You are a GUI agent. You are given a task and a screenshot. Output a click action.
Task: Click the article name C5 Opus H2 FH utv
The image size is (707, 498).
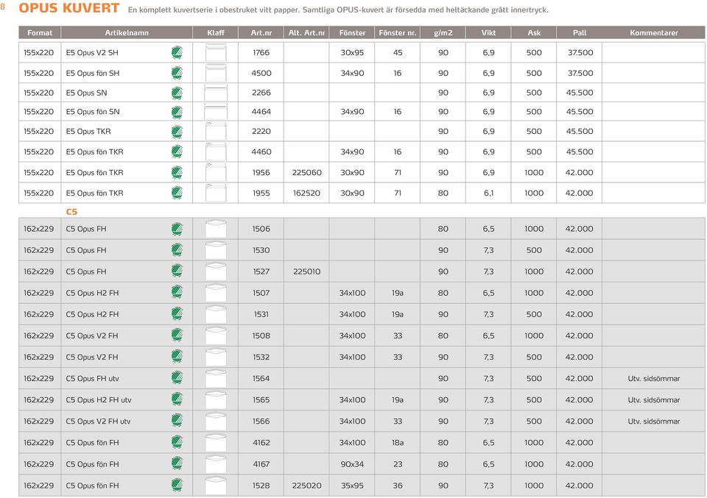[99, 400]
